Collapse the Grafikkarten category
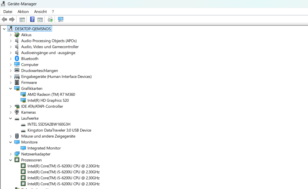 coord(10,89)
